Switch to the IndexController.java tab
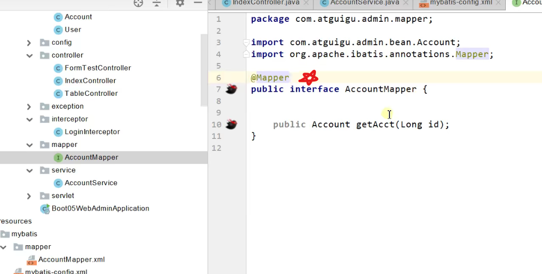Viewport: 542px width, 274px height. click(x=265, y=3)
